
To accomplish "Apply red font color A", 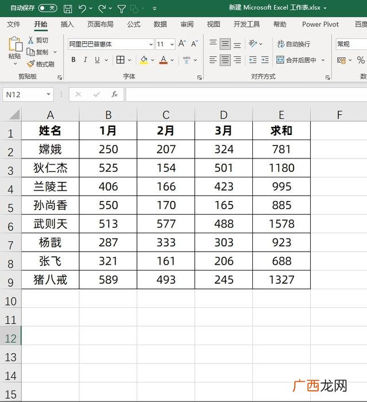I will coord(163,60).
